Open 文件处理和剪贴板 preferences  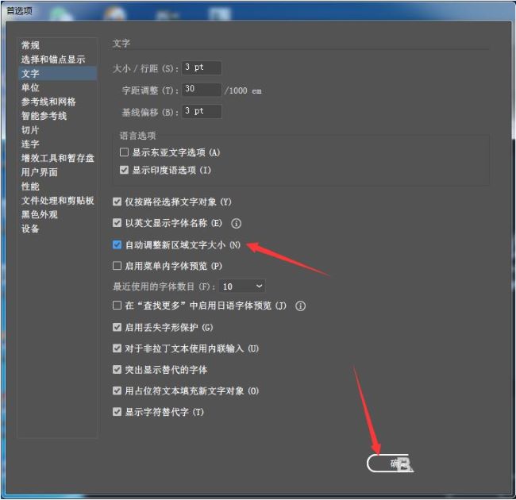point(57,201)
